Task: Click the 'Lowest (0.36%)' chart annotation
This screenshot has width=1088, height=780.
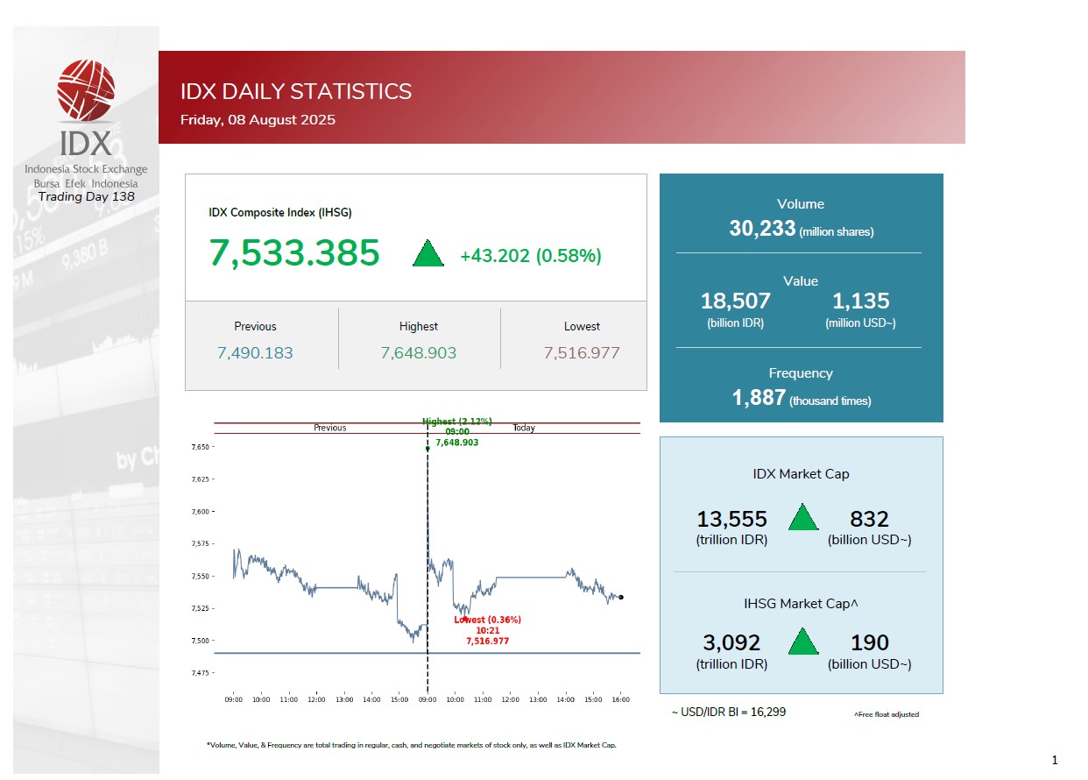Action: [487, 620]
